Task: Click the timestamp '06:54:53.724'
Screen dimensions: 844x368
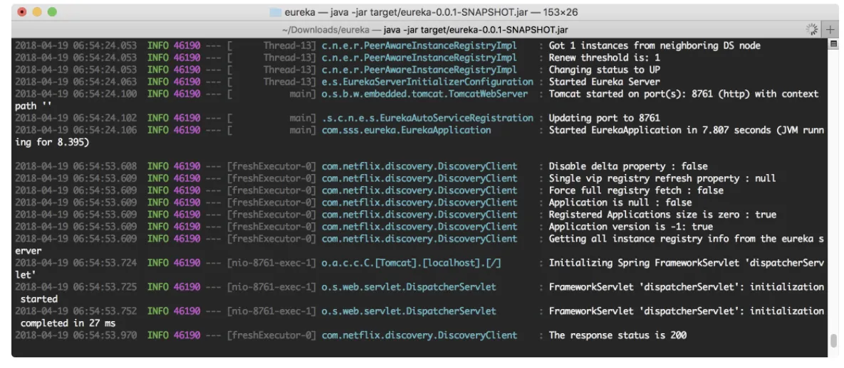Action: pyautogui.click(x=105, y=263)
